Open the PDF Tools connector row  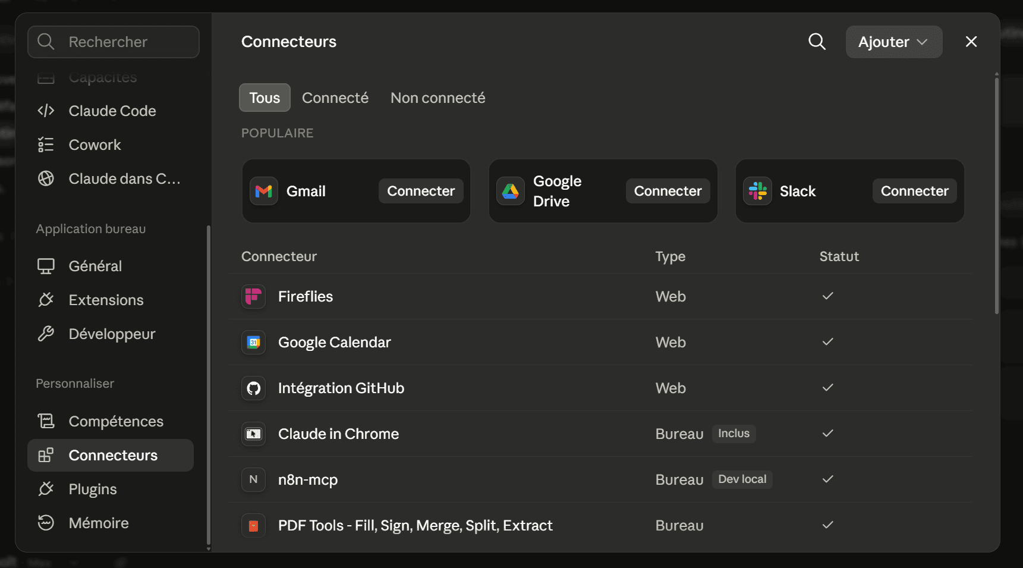click(600, 525)
